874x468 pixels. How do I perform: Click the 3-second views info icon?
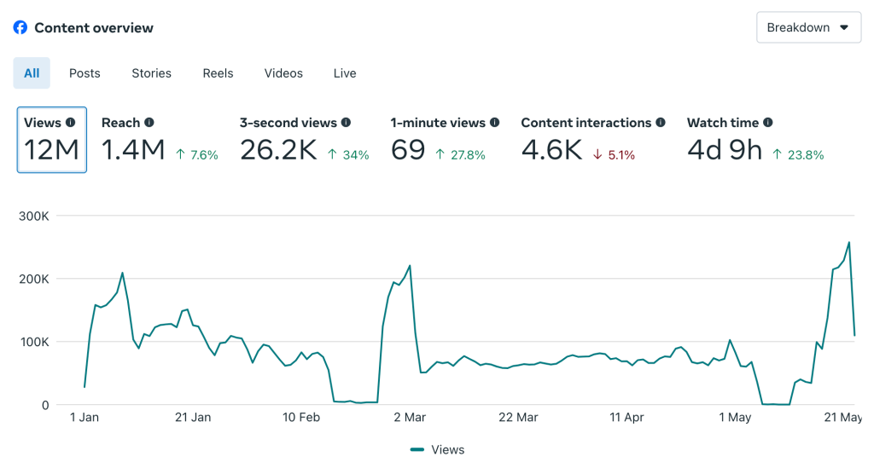coord(346,123)
